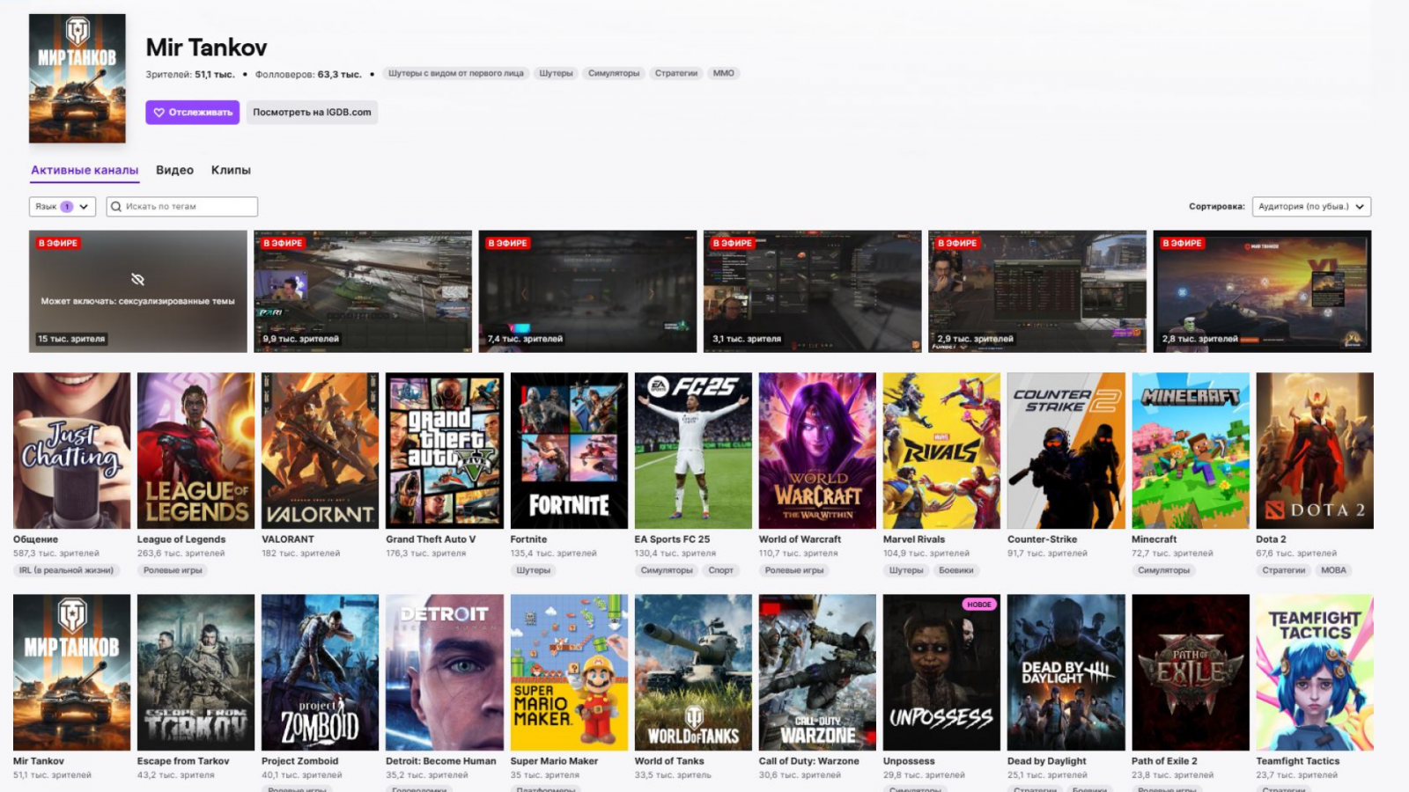Click the Teamfight Tactics title link
The image size is (1409, 792).
[1298, 761]
